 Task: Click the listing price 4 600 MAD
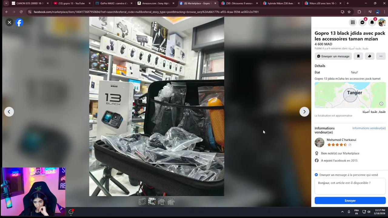click(x=323, y=44)
